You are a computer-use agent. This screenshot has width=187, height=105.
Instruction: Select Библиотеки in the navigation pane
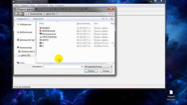point(26,32)
